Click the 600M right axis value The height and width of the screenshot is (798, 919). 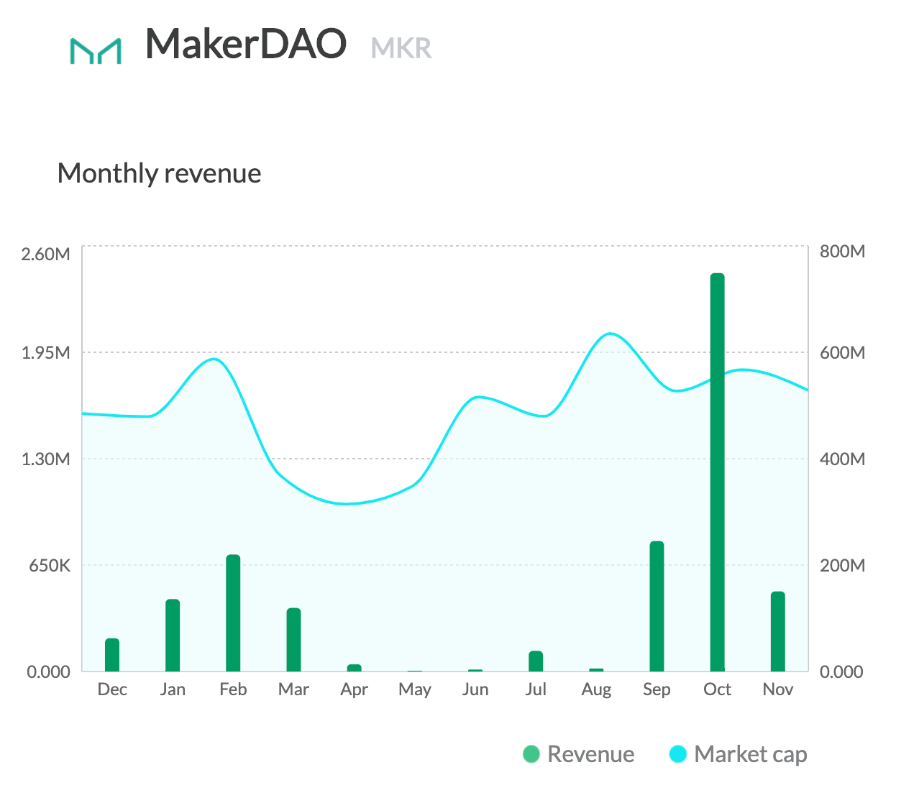coord(842,353)
